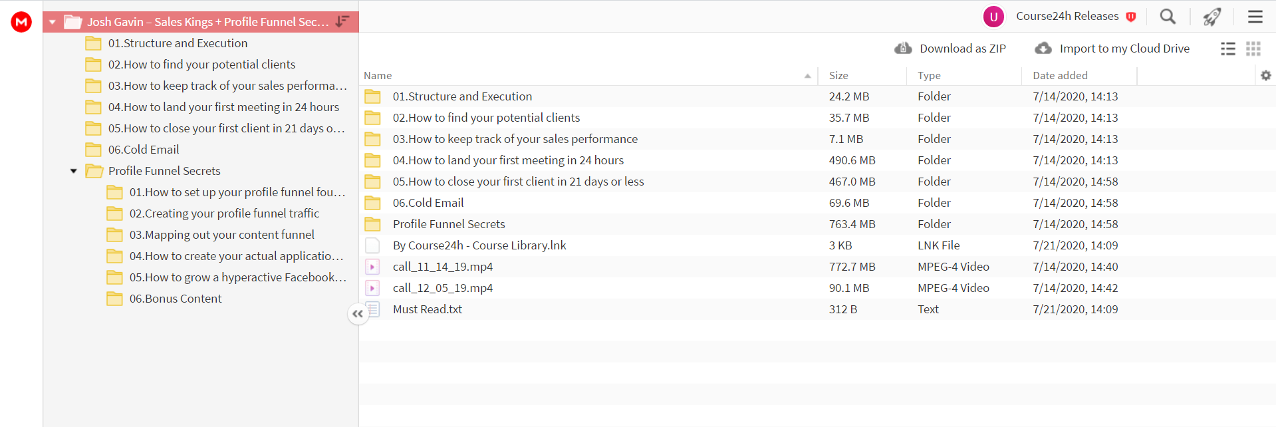Screen dimensions: 1276x427
Task: Select the Must Read.txt file row
Action: [817, 309]
